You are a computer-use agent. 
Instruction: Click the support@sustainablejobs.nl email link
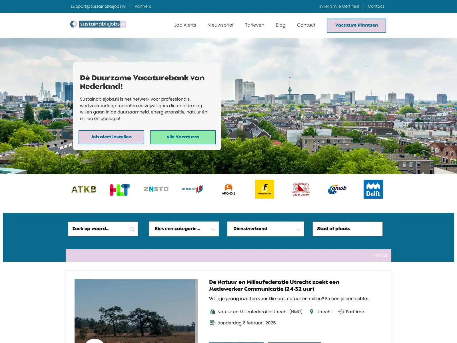coord(98,6)
